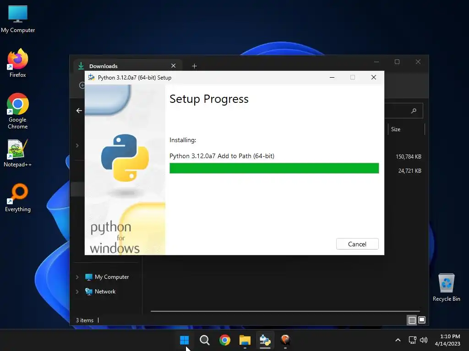Open Chrome from the taskbar
The image size is (469, 351).
click(224, 340)
